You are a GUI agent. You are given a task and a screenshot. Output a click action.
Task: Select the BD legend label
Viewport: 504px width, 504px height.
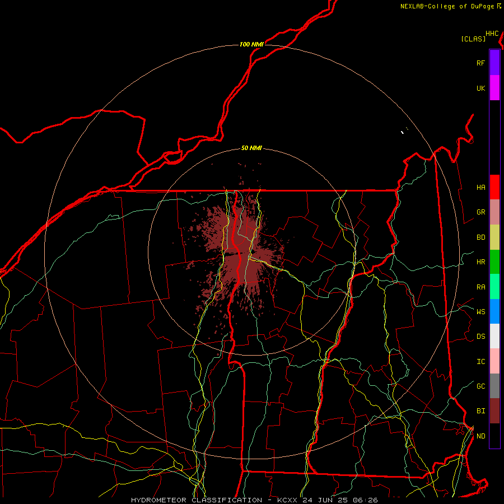[x=480, y=237]
